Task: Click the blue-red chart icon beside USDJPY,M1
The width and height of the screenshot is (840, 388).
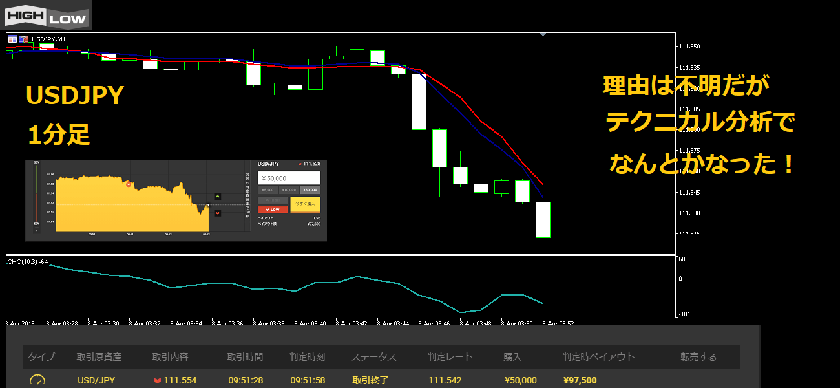Action: tap(25, 39)
